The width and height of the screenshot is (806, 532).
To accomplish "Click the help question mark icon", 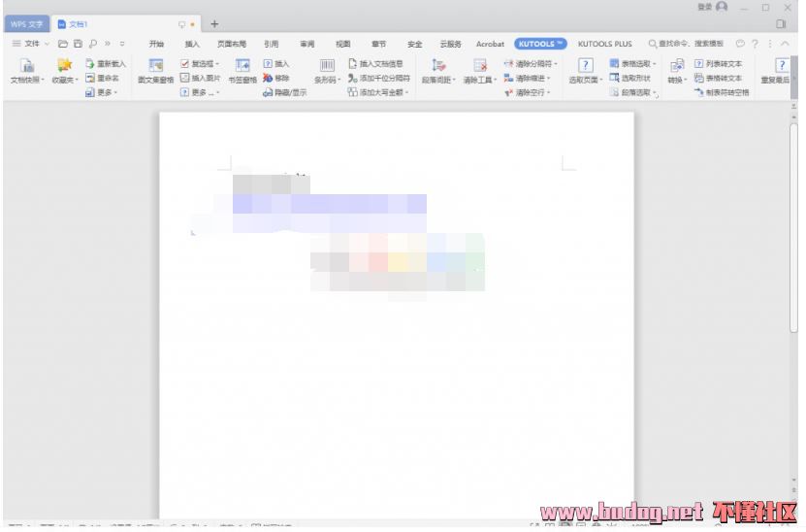I will (x=755, y=45).
